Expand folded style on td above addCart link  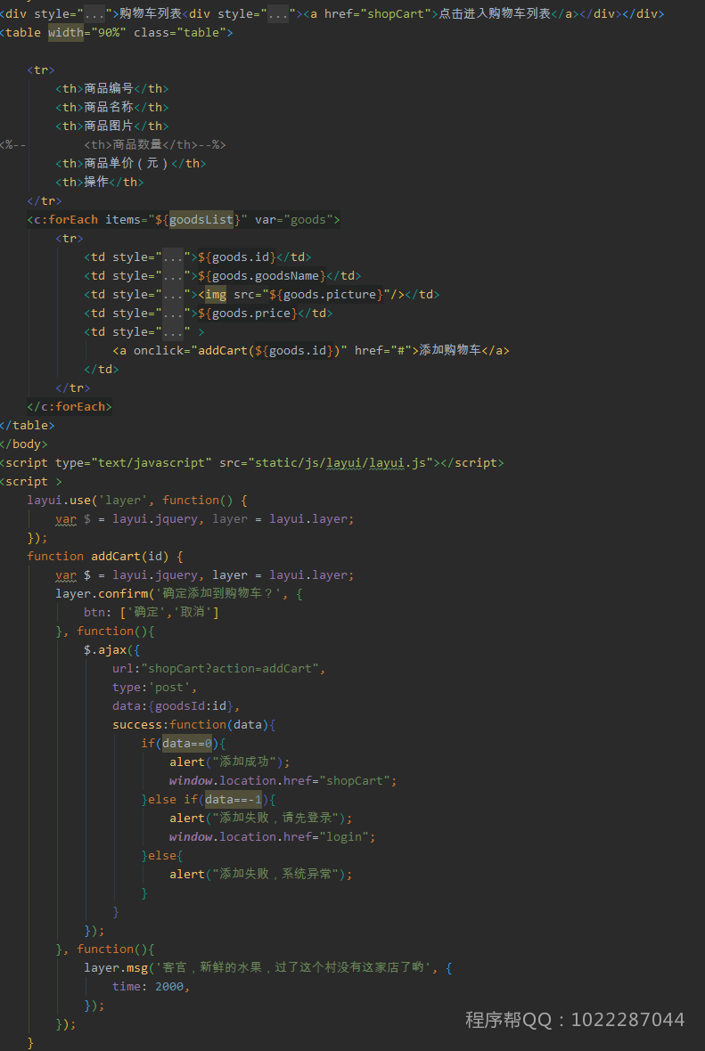(173, 332)
